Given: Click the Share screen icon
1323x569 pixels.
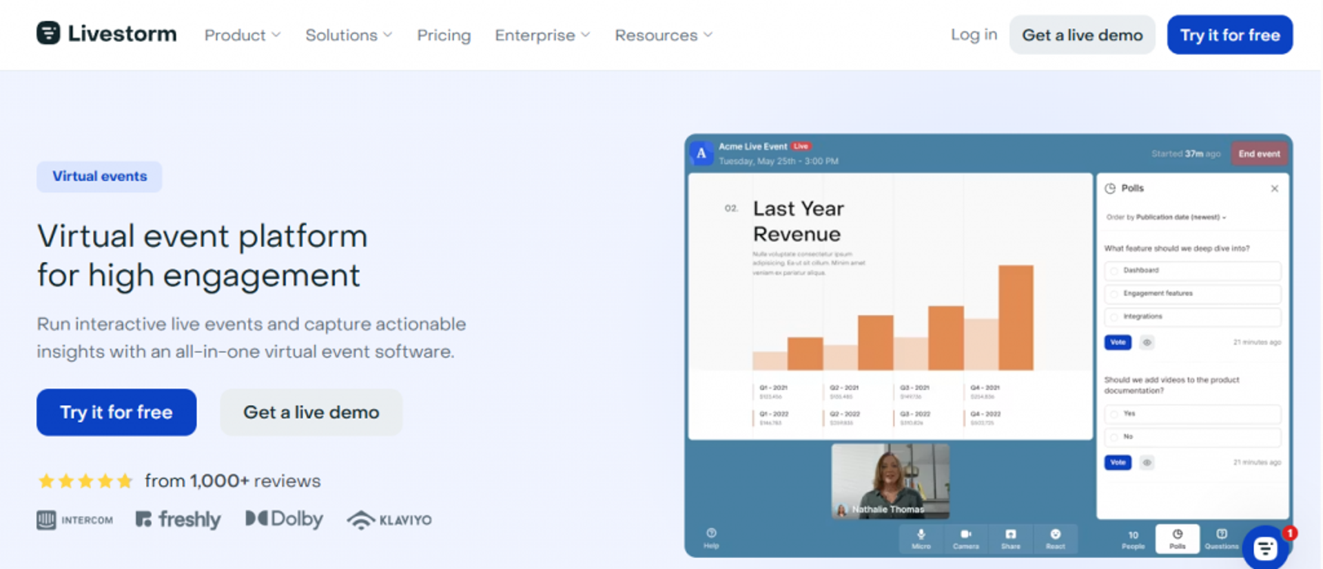Looking at the screenshot, I should [x=1010, y=539].
